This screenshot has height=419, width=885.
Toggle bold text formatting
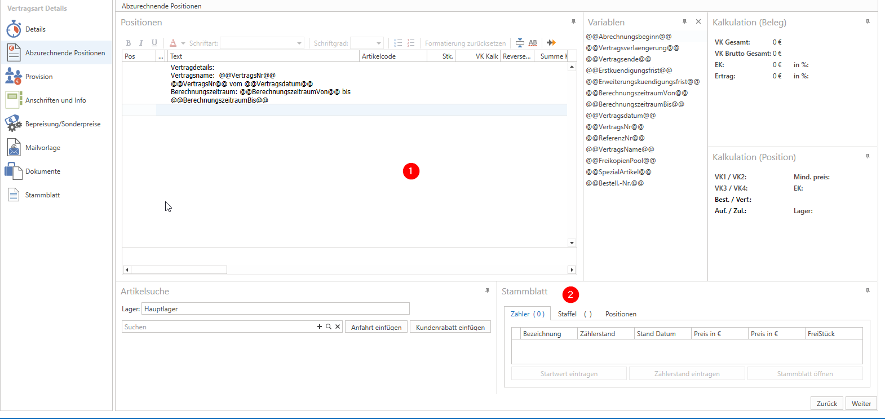129,43
